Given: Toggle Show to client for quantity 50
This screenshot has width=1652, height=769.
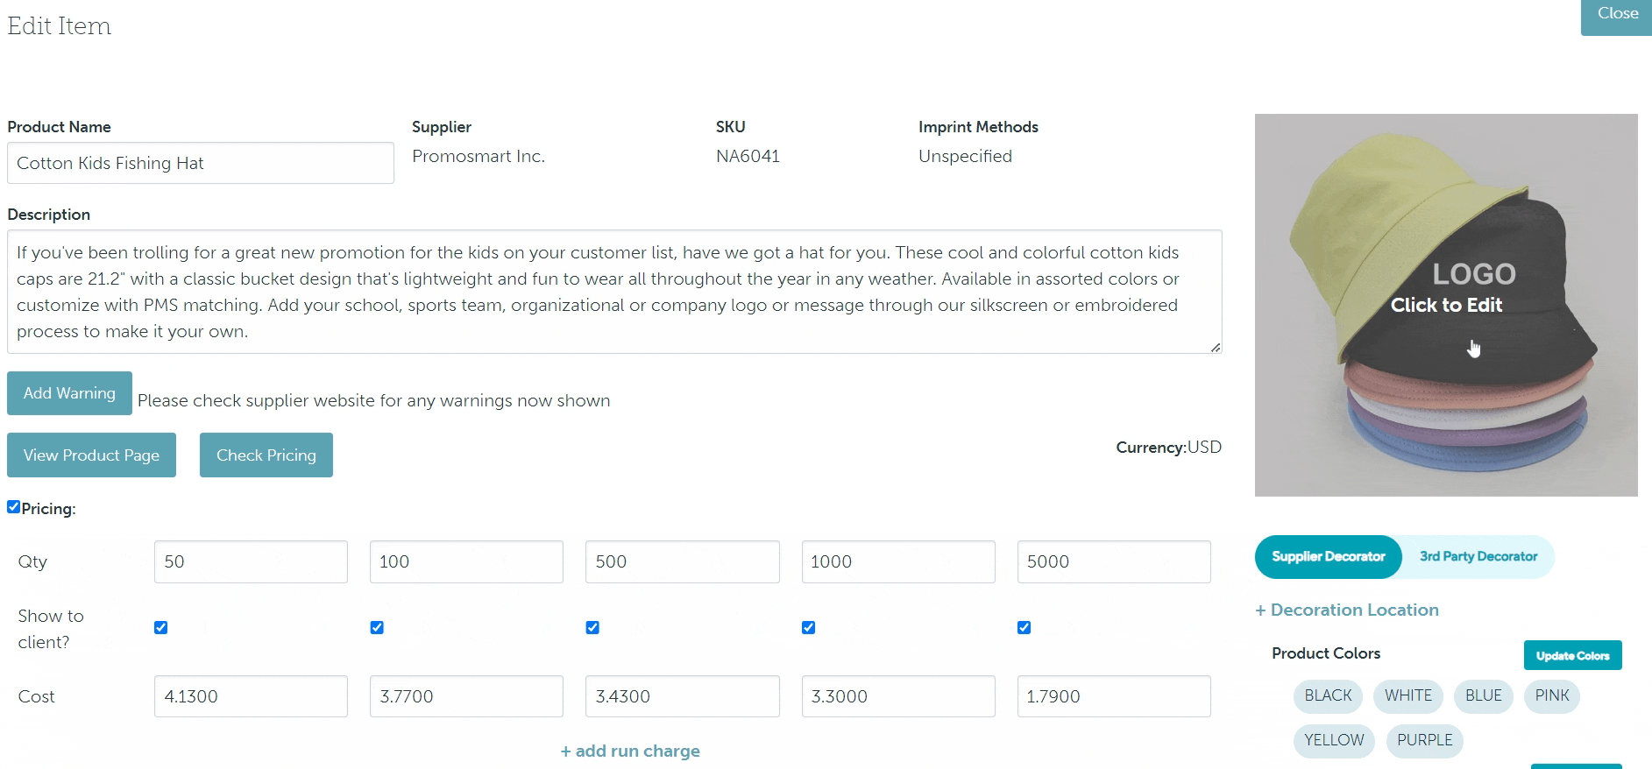Looking at the screenshot, I should (160, 628).
